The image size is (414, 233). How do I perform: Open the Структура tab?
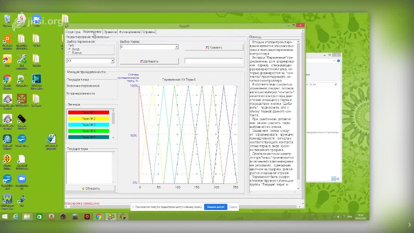click(73, 32)
